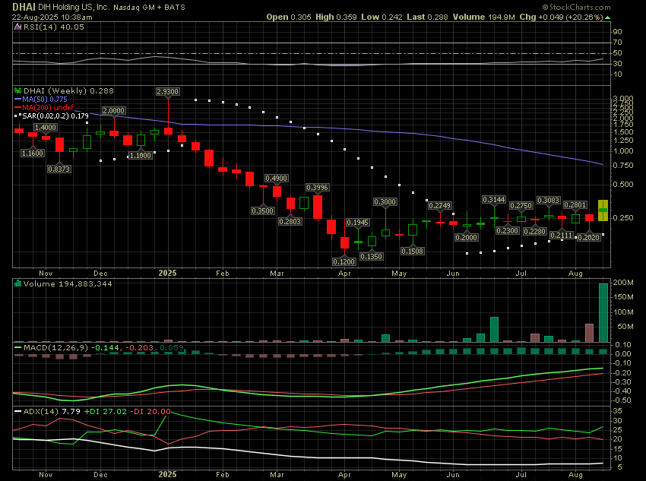Click the MA(50) 0.775 legend label
This screenshot has height=481, width=646.
click(x=45, y=100)
